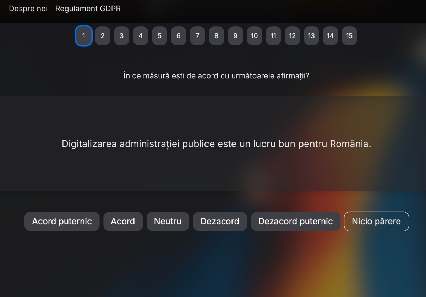This screenshot has width=426, height=297.
Task: Switch to question number 4
Action: [x=141, y=36]
